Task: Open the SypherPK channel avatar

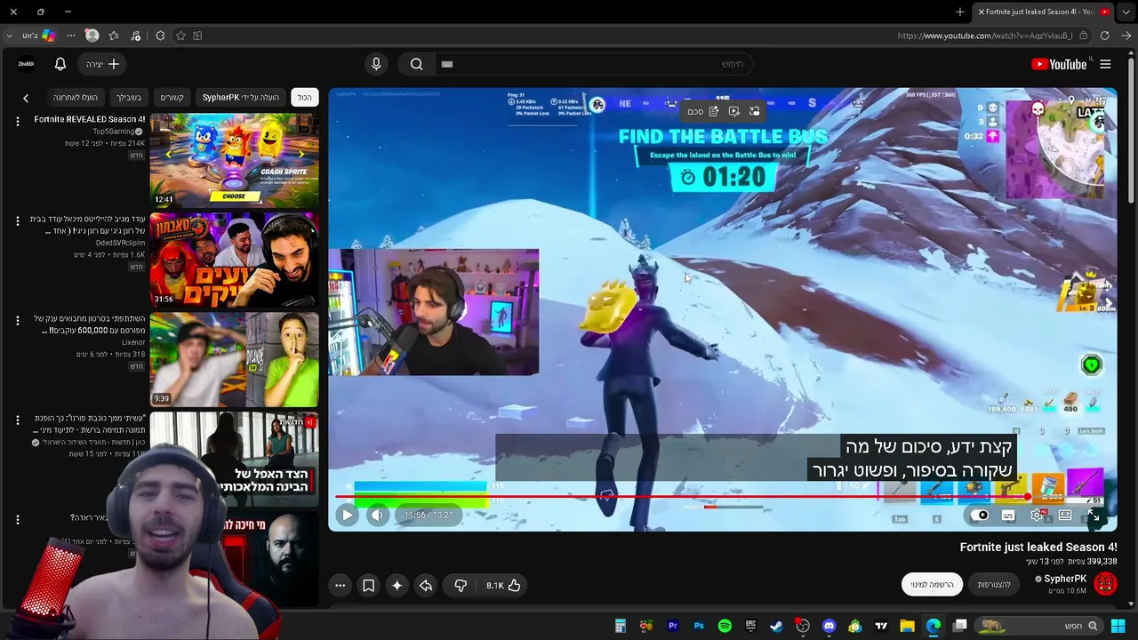Action: 1105,583
